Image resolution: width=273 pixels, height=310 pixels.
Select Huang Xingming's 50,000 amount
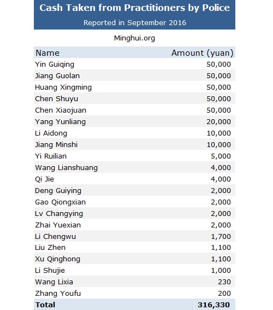[218, 87]
